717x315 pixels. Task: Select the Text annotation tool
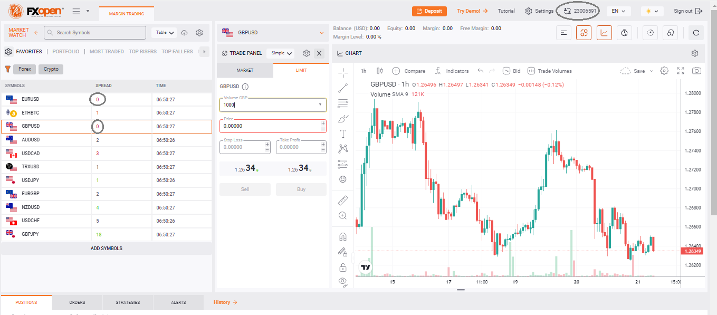pos(343,133)
